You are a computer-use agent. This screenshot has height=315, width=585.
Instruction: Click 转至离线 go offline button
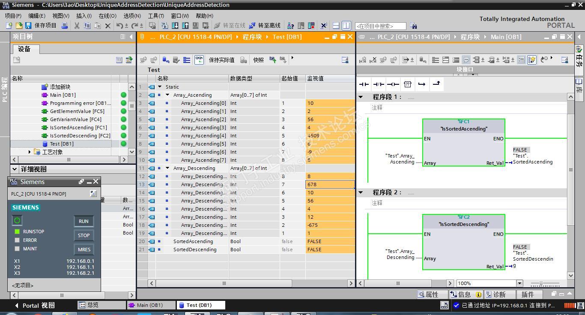(x=265, y=26)
